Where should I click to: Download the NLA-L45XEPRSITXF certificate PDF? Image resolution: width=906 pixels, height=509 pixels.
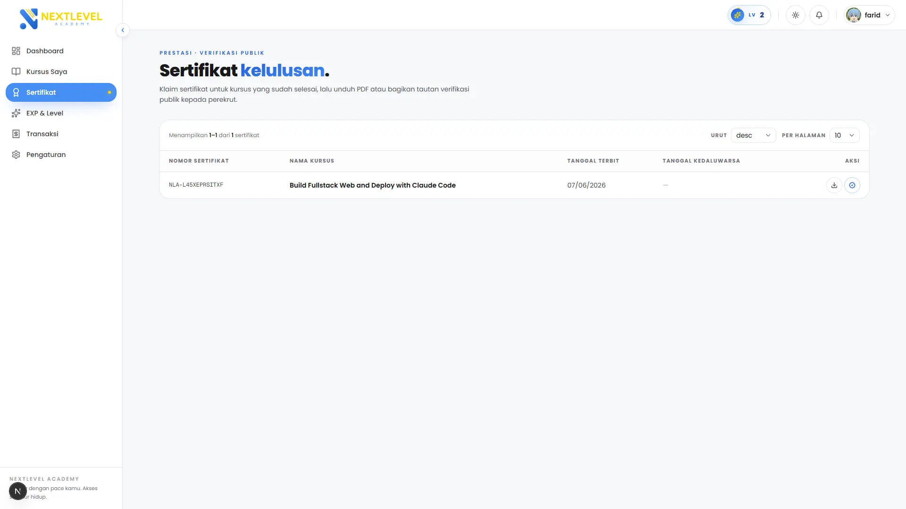(834, 185)
